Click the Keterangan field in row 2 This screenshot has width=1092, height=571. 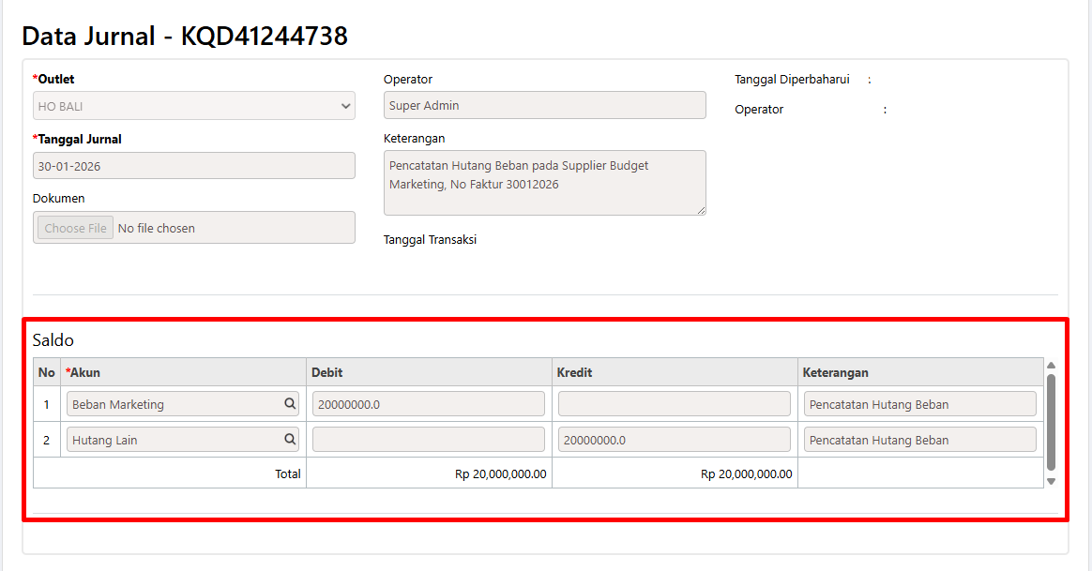(919, 440)
